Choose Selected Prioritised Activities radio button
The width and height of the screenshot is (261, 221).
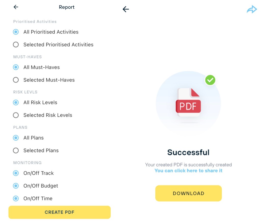tap(16, 45)
